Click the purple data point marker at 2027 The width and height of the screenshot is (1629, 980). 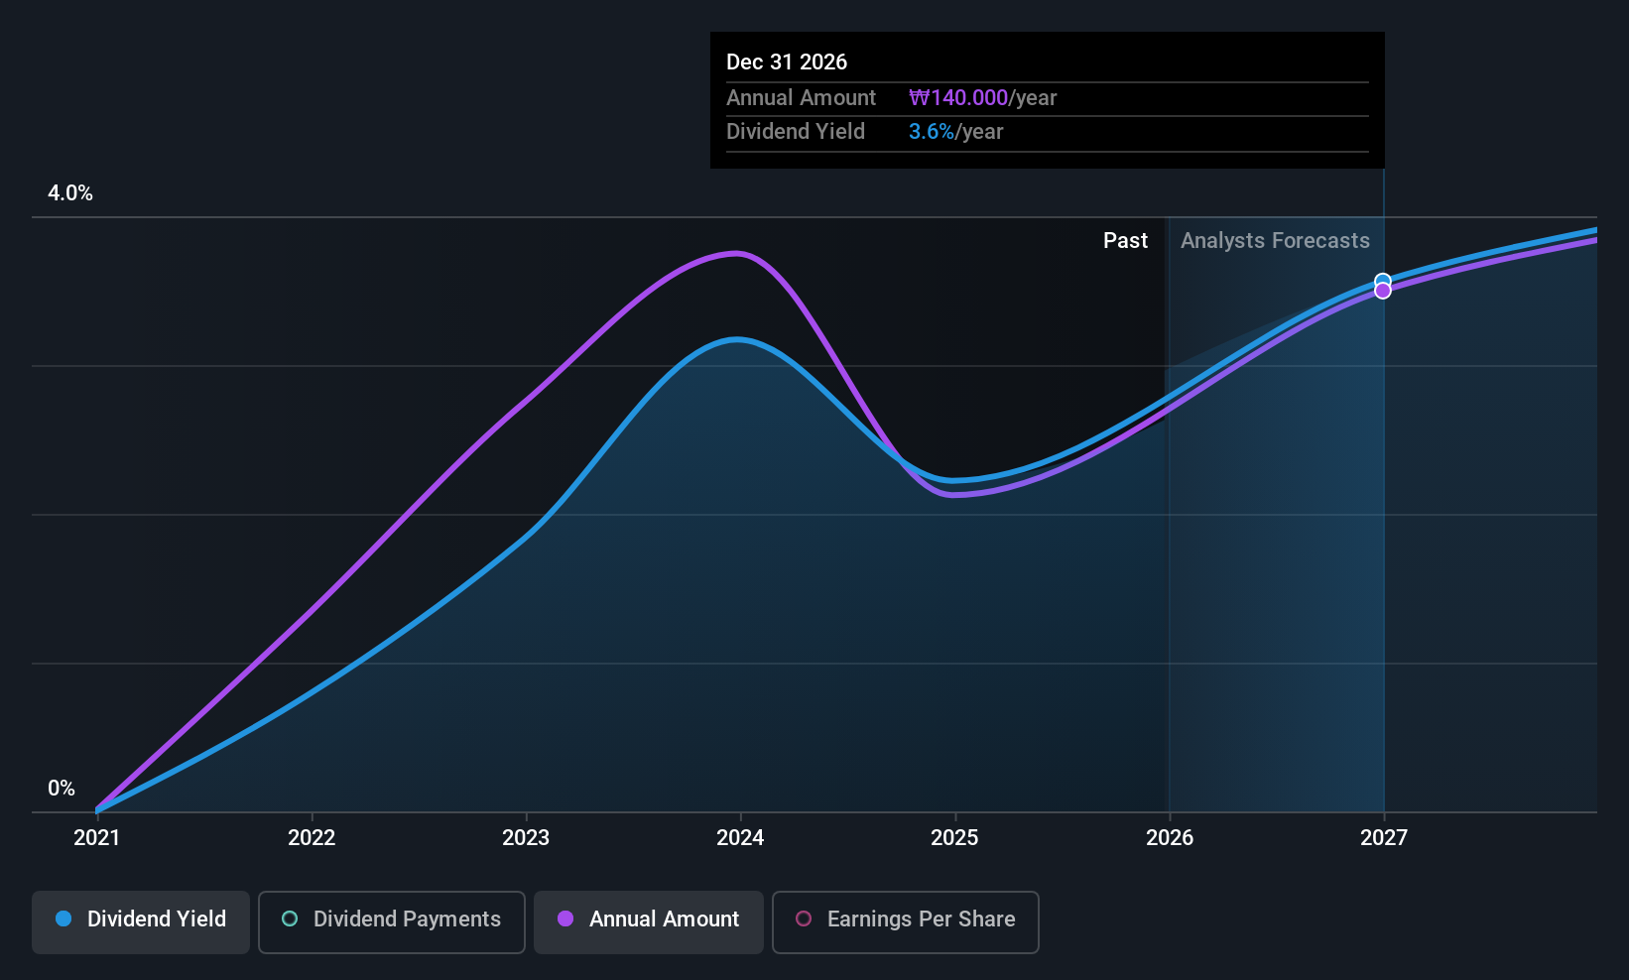pyautogui.click(x=1383, y=291)
